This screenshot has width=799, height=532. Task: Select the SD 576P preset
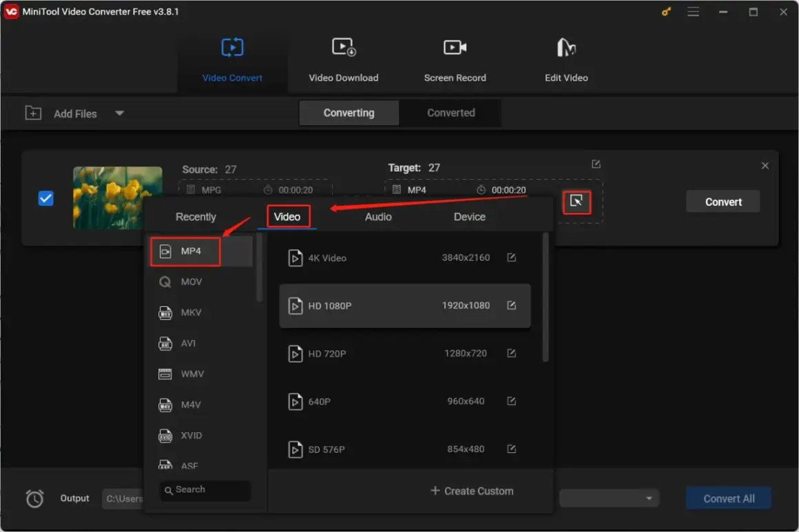[x=404, y=449]
